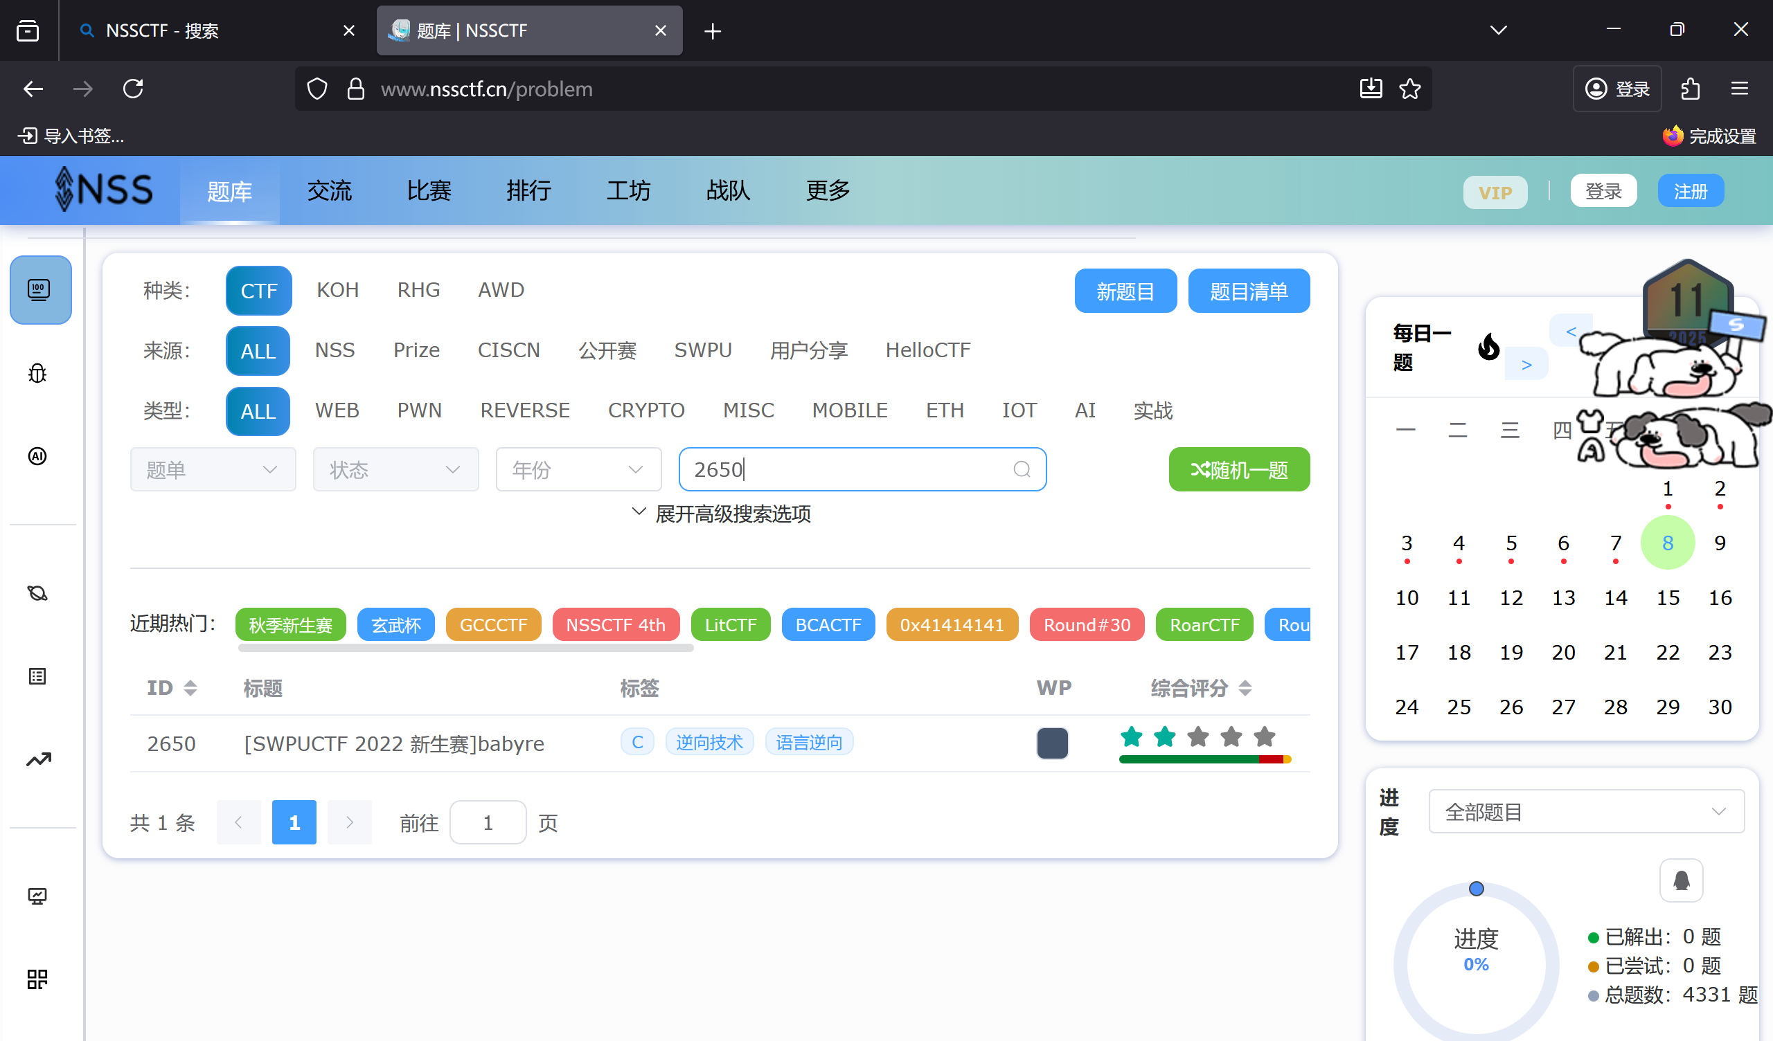The image size is (1773, 1041).
Task: Select the AI sidebar icon
Action: tap(37, 456)
